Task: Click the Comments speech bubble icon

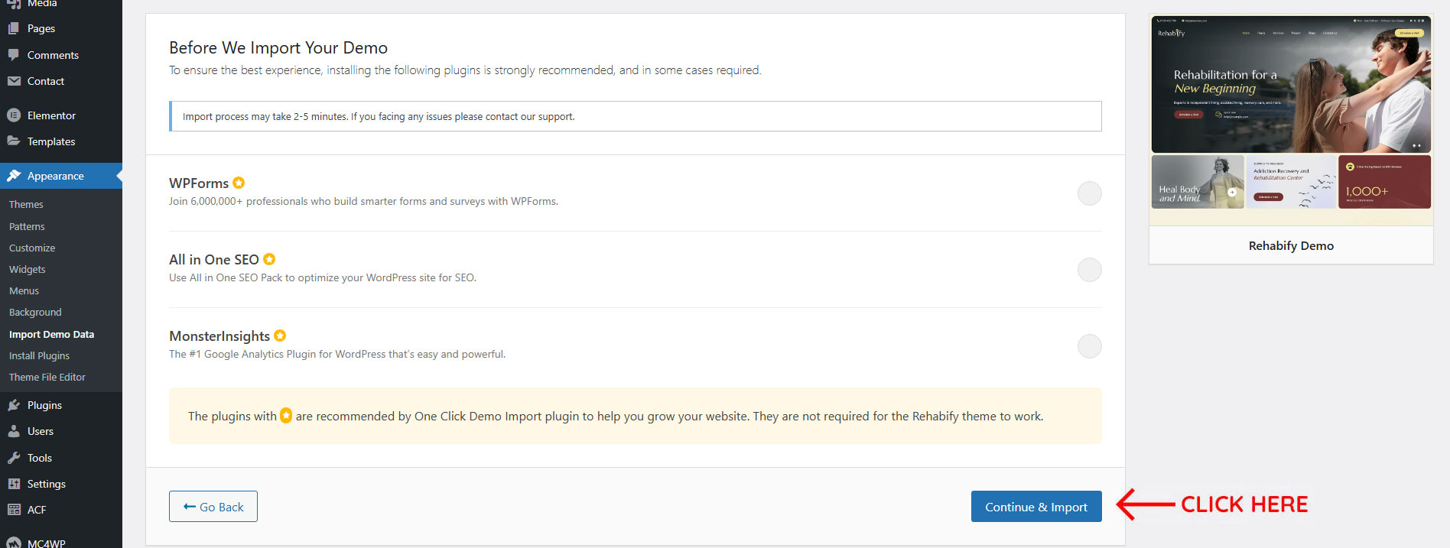Action: coord(14,55)
